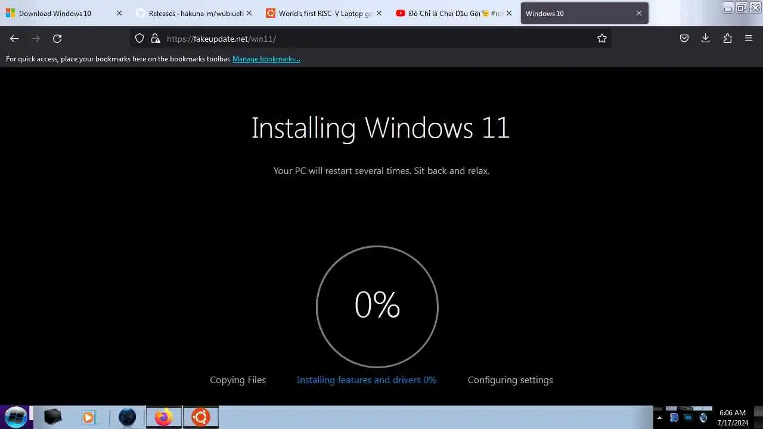Switch to Releases hakuna-m/wubiuefi tab
Screen dimensions: 763x429
[194, 13]
